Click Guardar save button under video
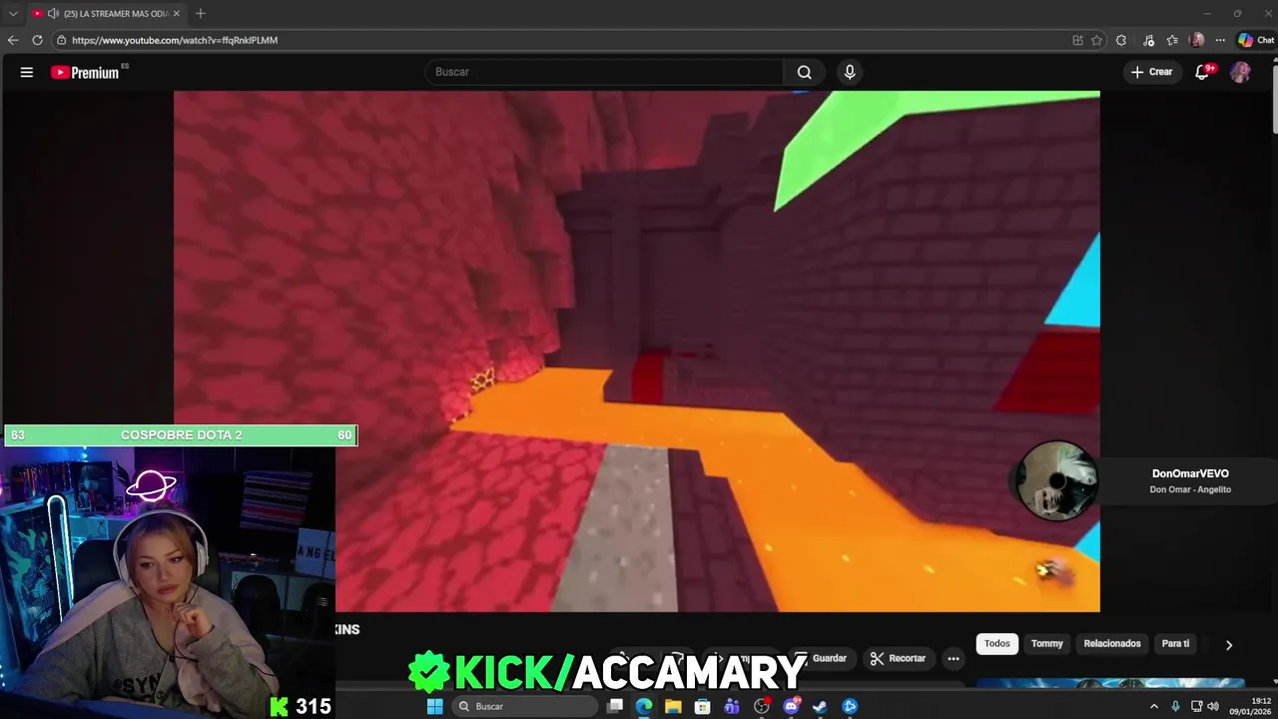 point(821,658)
